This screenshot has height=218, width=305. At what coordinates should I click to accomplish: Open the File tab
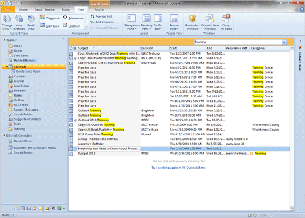[x=8, y=9]
